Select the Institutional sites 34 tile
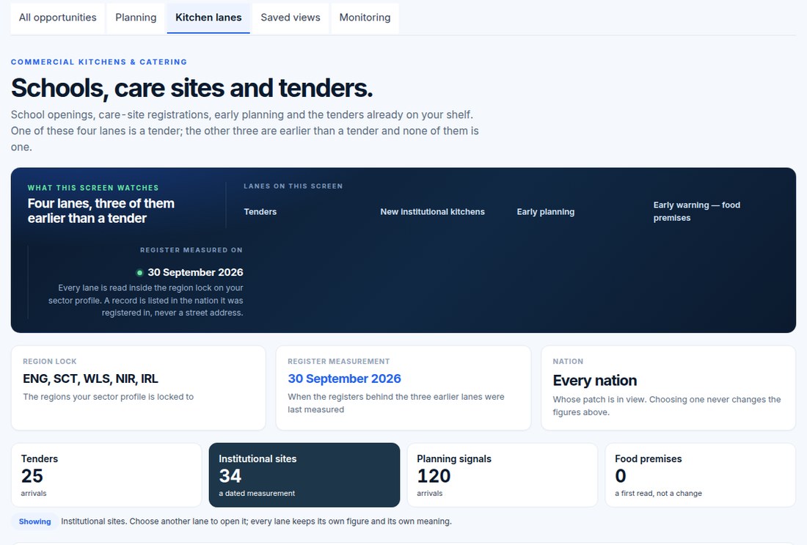807x545 pixels. (304, 475)
